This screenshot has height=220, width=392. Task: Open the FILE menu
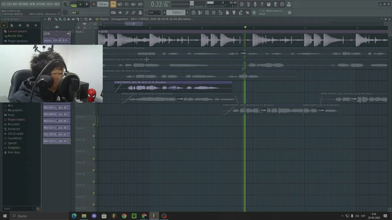pyautogui.click(x=4, y=4)
